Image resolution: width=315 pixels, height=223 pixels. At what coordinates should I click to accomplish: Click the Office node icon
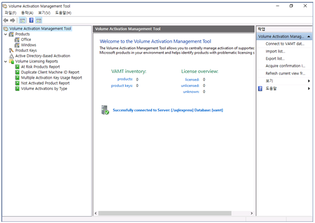point(17,40)
